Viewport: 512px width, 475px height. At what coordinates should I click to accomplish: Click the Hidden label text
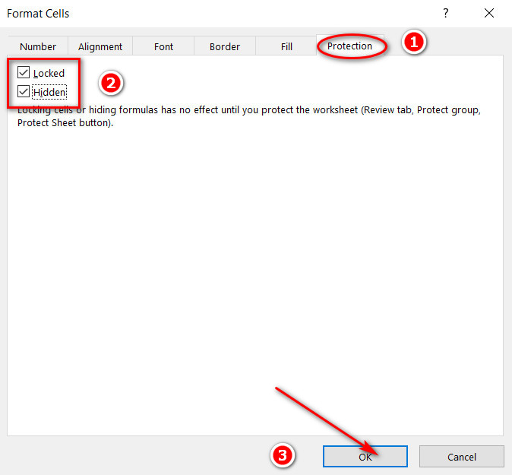coord(49,92)
